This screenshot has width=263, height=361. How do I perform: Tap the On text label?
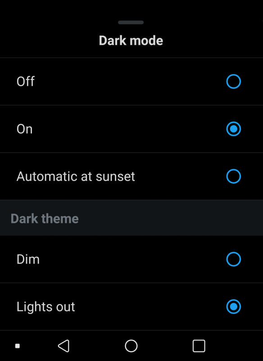click(25, 129)
